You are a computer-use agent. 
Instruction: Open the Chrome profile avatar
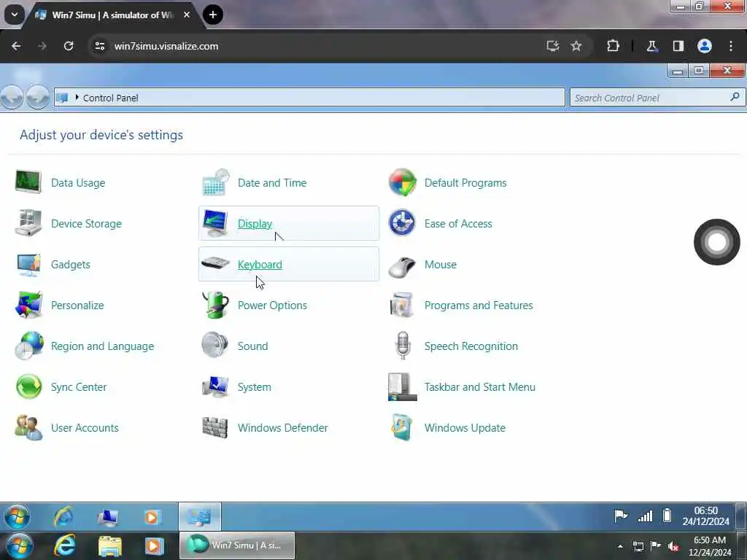(x=705, y=46)
